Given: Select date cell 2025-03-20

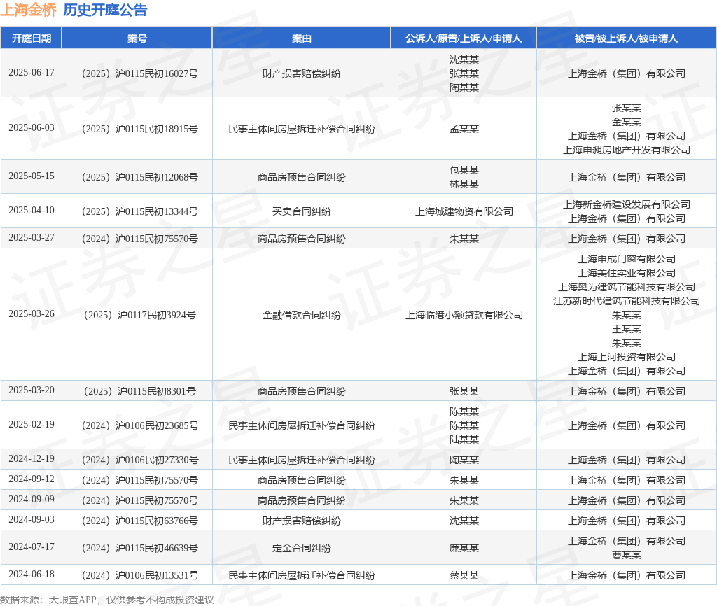Looking at the screenshot, I should pyautogui.click(x=31, y=390).
